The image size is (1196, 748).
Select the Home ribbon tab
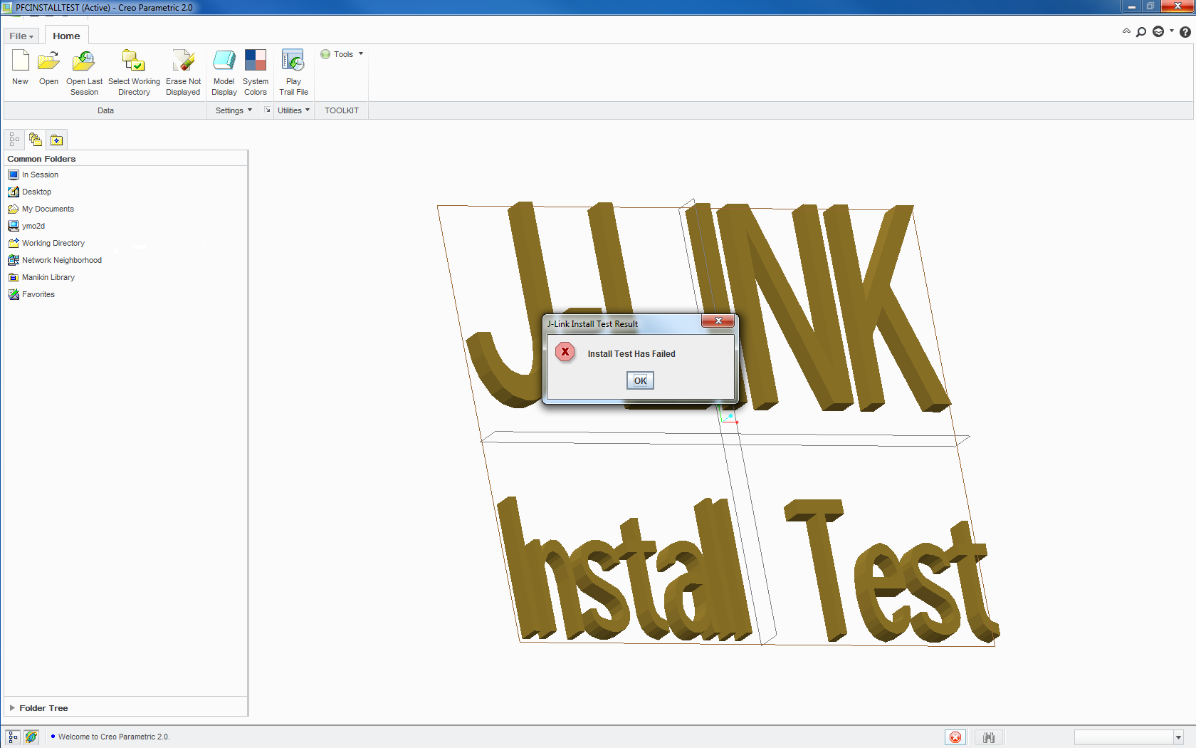pos(66,36)
